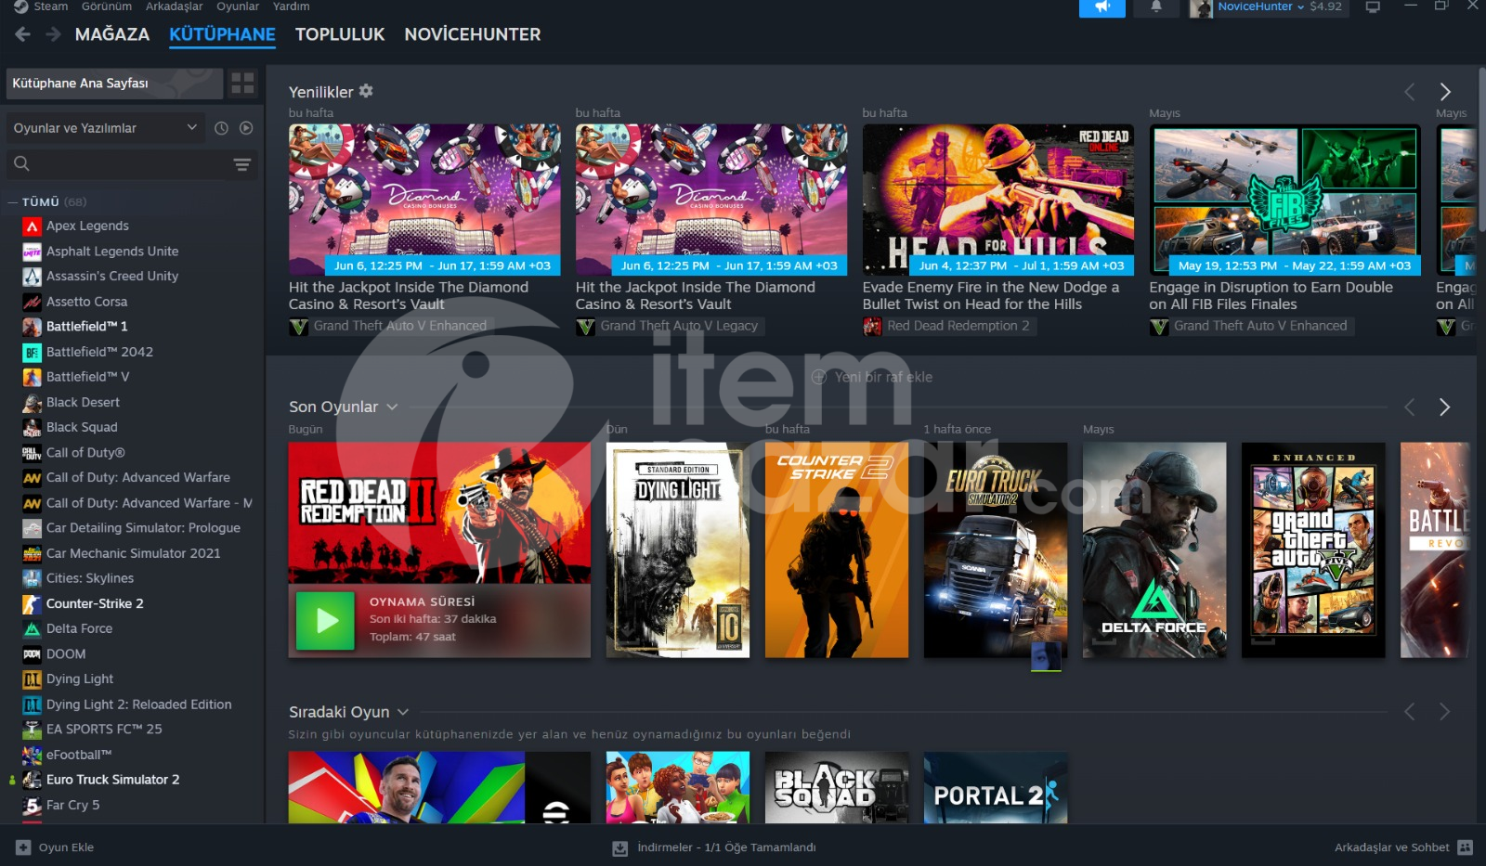
Task: Open the Oyunlar menu
Action: pyautogui.click(x=238, y=6)
